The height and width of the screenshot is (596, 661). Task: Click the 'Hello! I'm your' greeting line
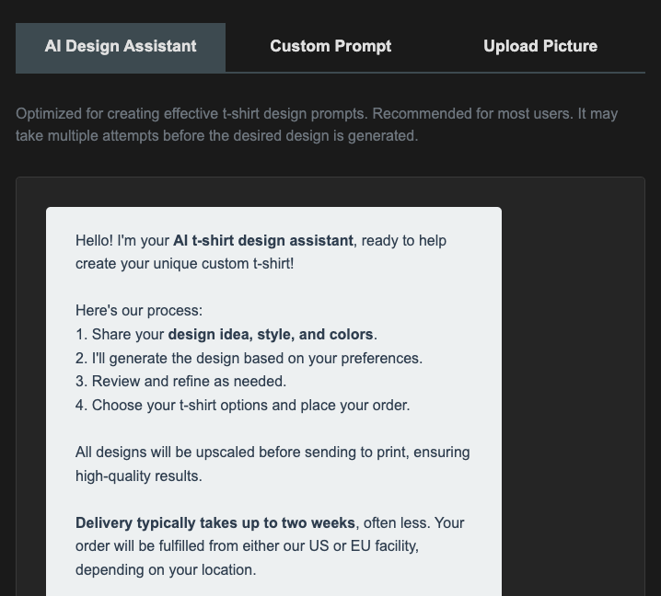pos(122,241)
